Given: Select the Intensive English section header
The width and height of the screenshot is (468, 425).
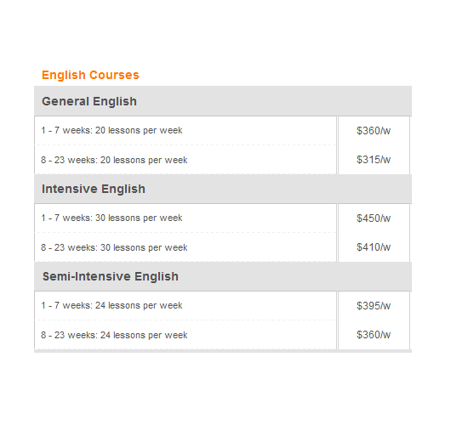Looking at the screenshot, I should click(x=223, y=189).
